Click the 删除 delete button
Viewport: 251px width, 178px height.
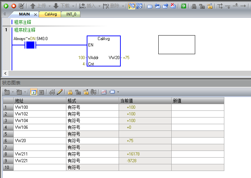(112, 6)
